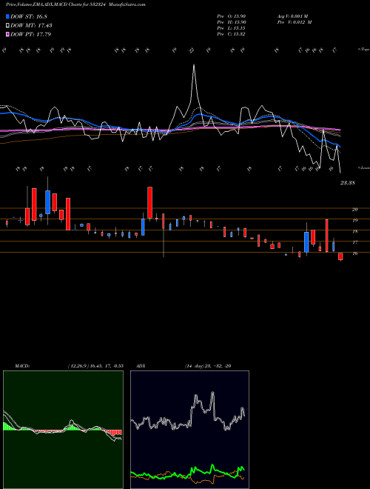370x489 pixels.
Task: Click the 18 price axis label
Action: pos(354,232)
